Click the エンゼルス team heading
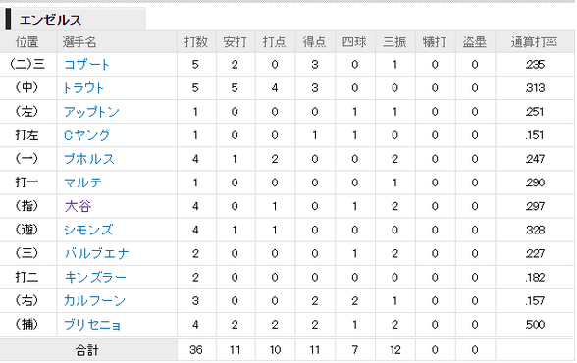 [50, 20]
